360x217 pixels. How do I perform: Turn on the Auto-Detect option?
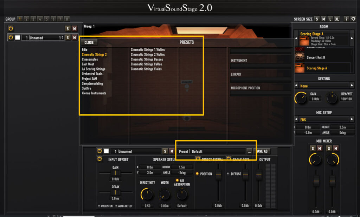click(x=116, y=206)
